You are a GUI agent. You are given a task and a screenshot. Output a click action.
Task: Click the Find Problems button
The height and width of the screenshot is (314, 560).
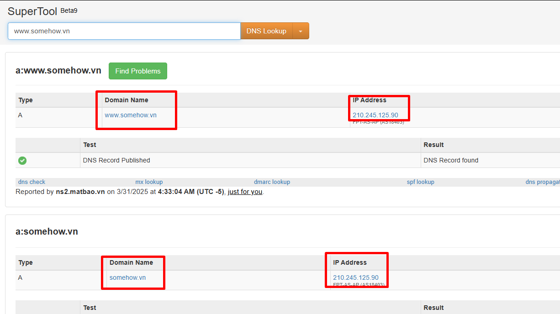(138, 71)
